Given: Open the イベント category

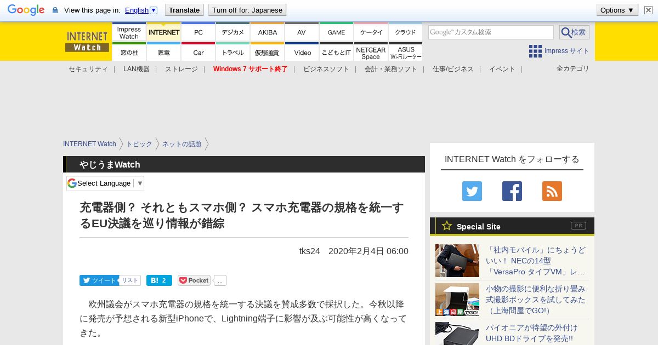Looking at the screenshot, I should [x=502, y=69].
